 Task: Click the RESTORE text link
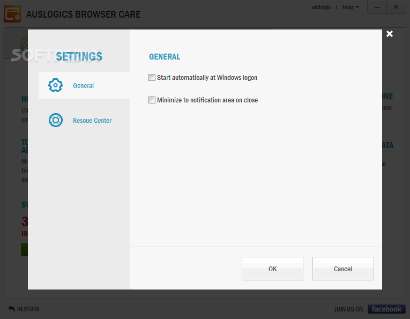(28, 309)
